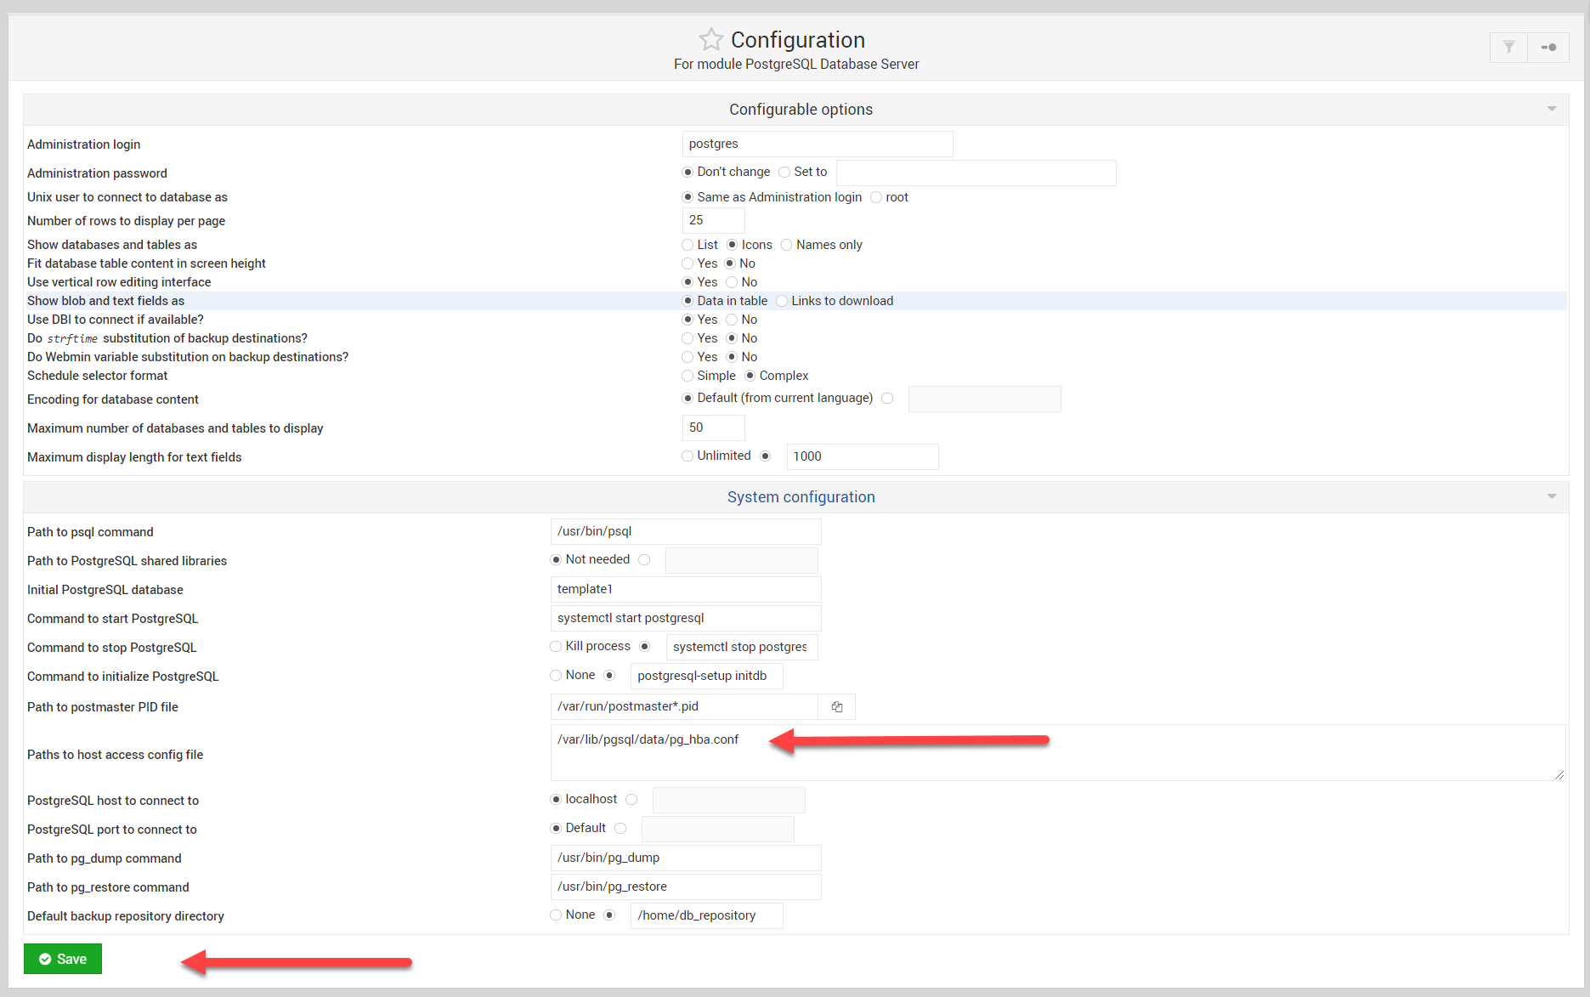Viewport: 1590px width, 997px height.
Task: Collapse the Configurable options section arrow
Action: point(1552,110)
